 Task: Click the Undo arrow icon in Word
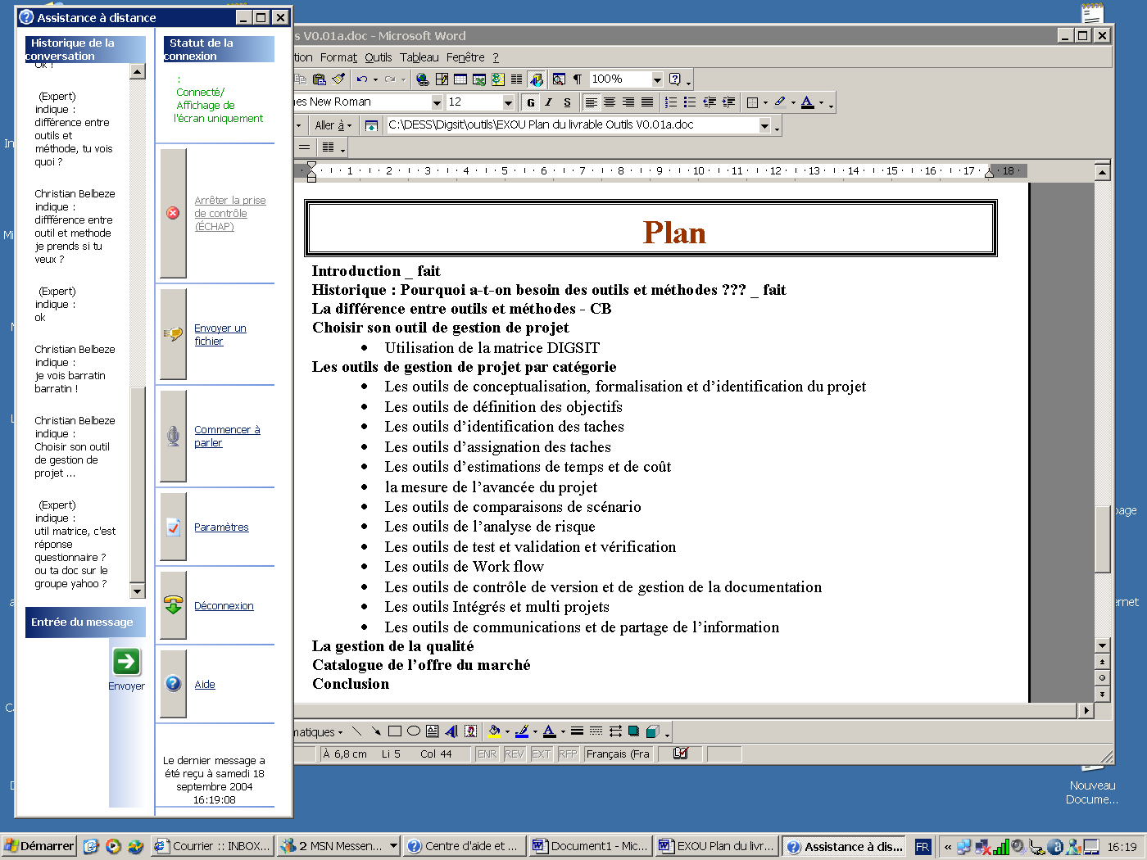[x=361, y=79]
